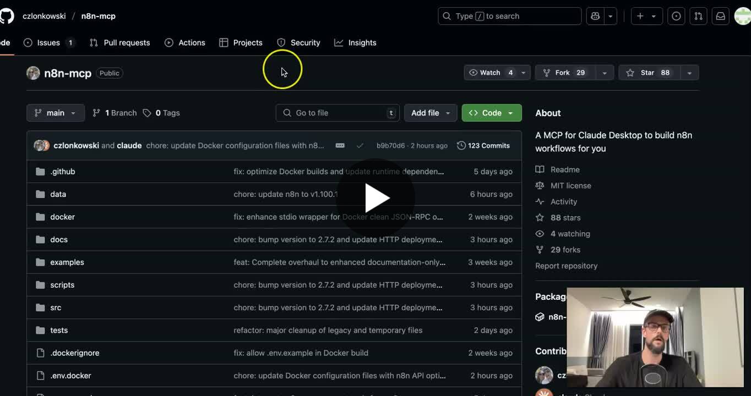Expand the Star lists dropdown arrow

pyautogui.click(x=689, y=73)
